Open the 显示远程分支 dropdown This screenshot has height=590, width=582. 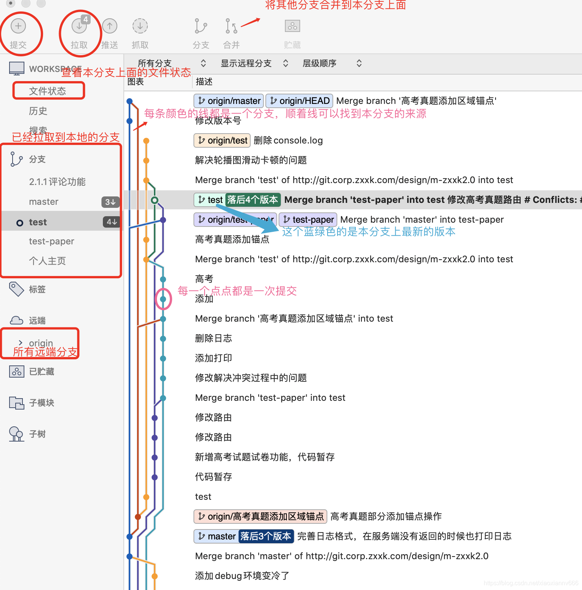pyautogui.click(x=254, y=63)
